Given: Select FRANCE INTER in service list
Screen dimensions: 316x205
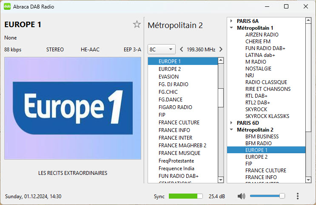Looking at the screenshot, I should tap(183, 138).
